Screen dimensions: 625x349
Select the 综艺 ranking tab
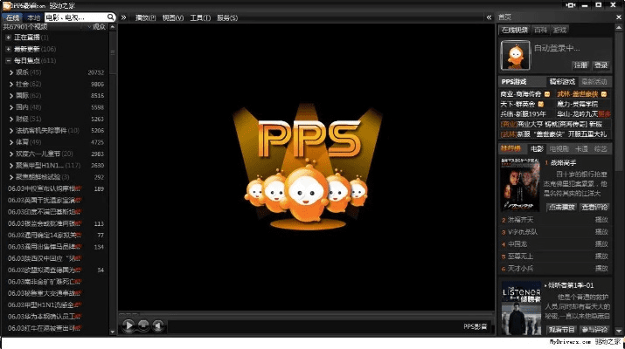[601, 149]
